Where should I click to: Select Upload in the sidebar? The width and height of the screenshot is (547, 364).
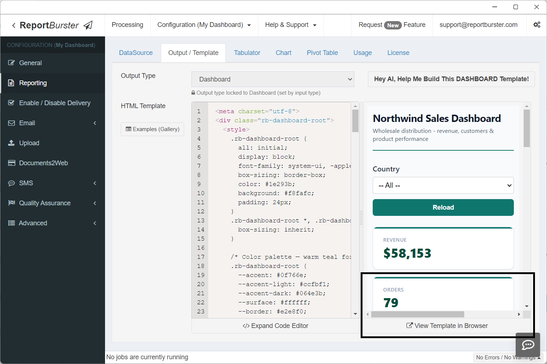[x=29, y=143]
